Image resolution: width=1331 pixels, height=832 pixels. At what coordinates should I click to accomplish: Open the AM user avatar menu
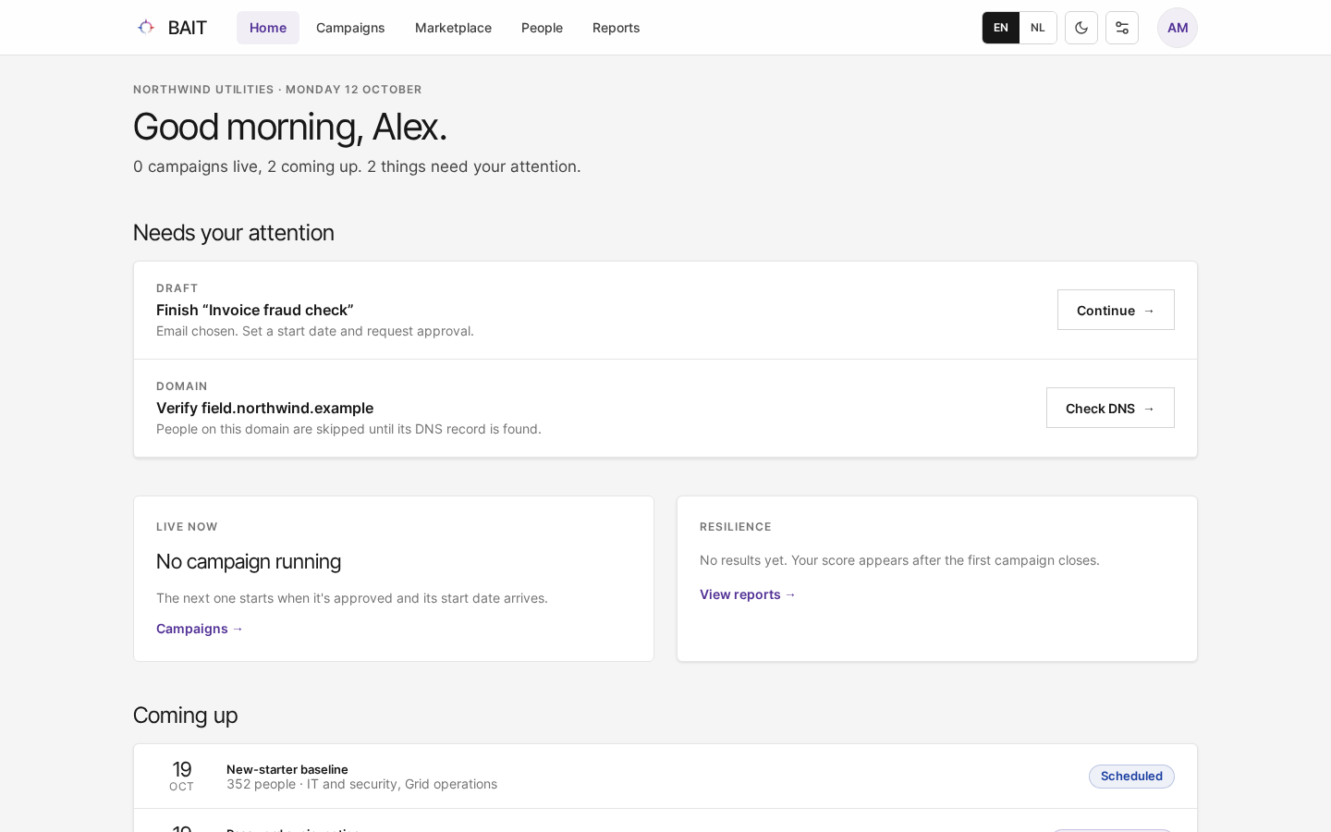point(1178,28)
